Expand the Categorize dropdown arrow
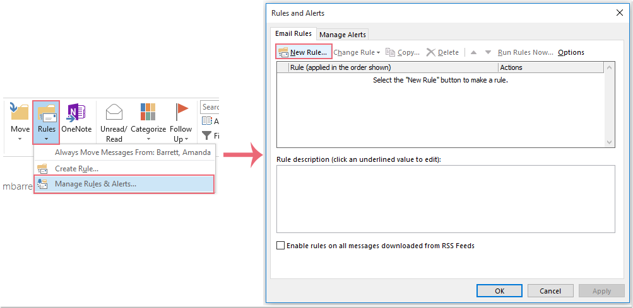Image resolution: width=633 pixels, height=308 pixels. tap(148, 139)
